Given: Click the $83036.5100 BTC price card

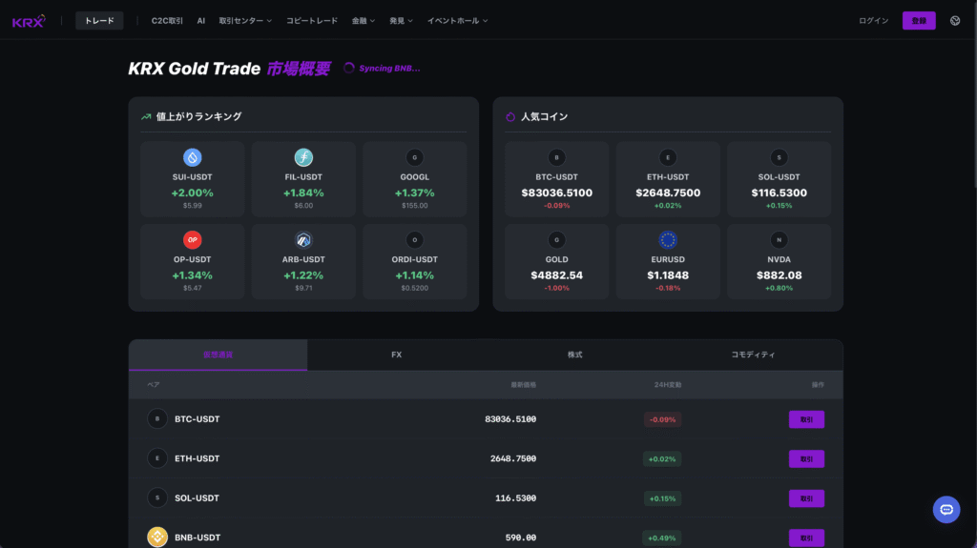Looking at the screenshot, I should point(556,179).
